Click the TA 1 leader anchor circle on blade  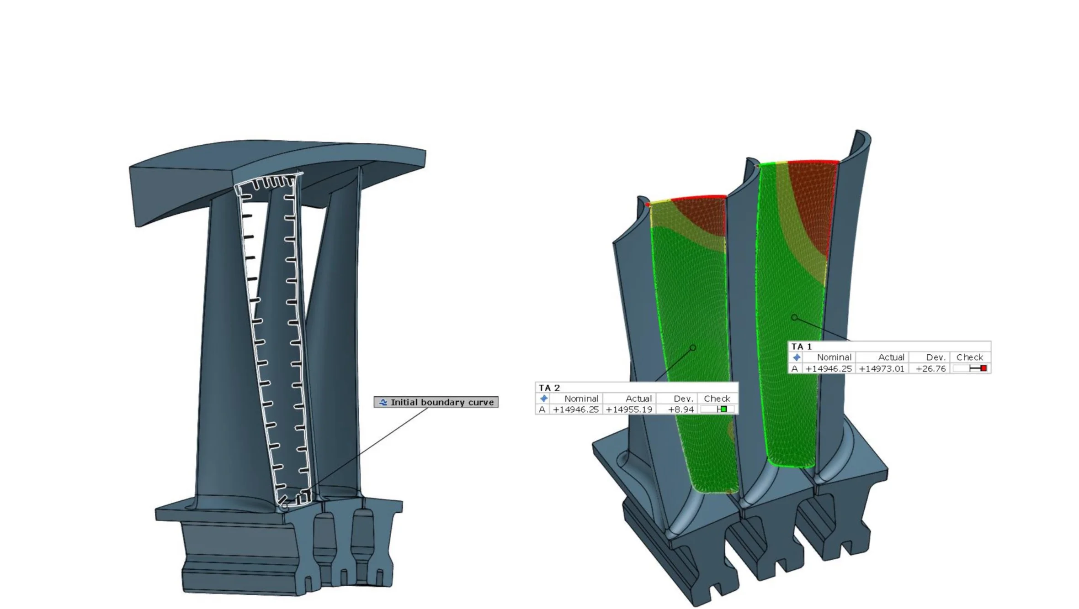coord(794,317)
